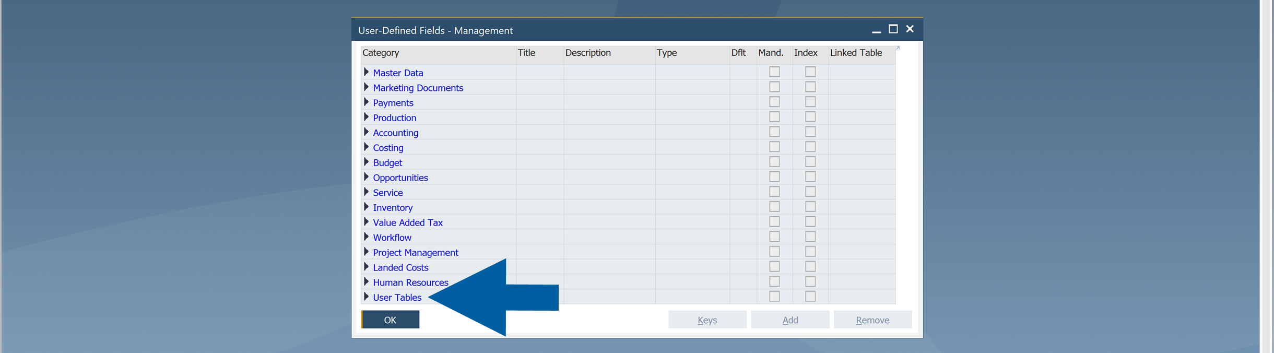Expand the Master Data category

pos(366,72)
